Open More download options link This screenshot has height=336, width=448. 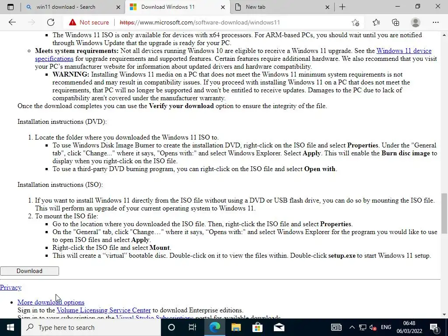(51, 302)
